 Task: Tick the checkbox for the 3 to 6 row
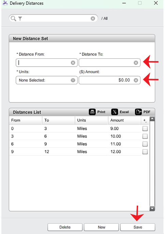click(x=145, y=136)
